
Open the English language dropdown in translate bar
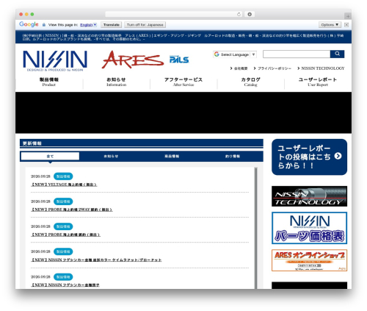click(x=88, y=25)
